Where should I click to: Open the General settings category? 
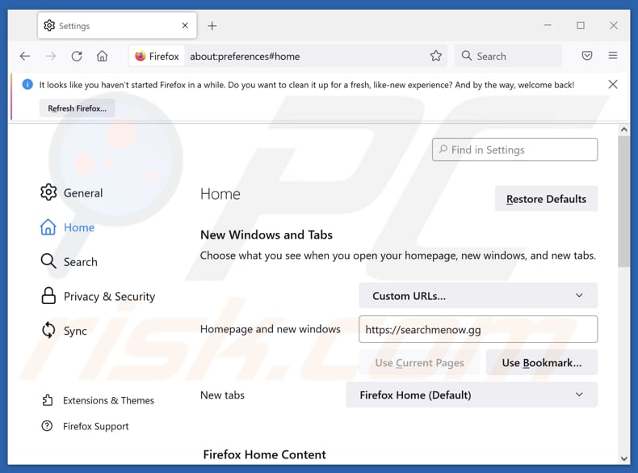pyautogui.click(x=72, y=192)
